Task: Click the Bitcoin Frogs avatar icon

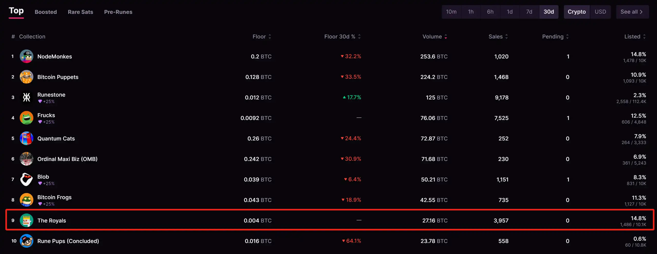Action: (x=26, y=200)
